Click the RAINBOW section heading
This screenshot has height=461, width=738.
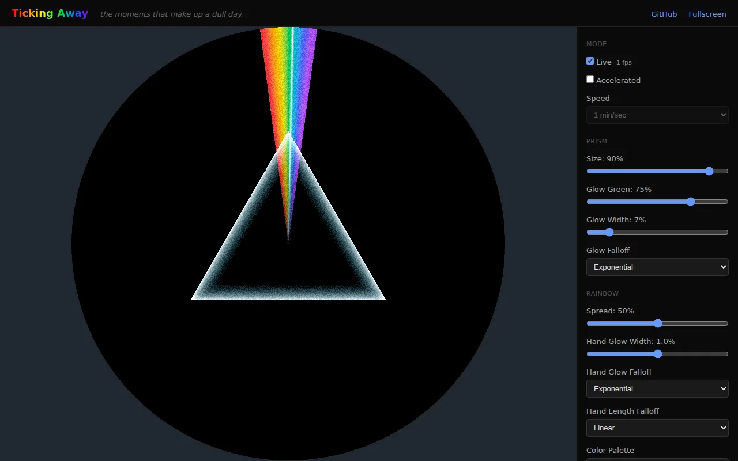point(603,293)
